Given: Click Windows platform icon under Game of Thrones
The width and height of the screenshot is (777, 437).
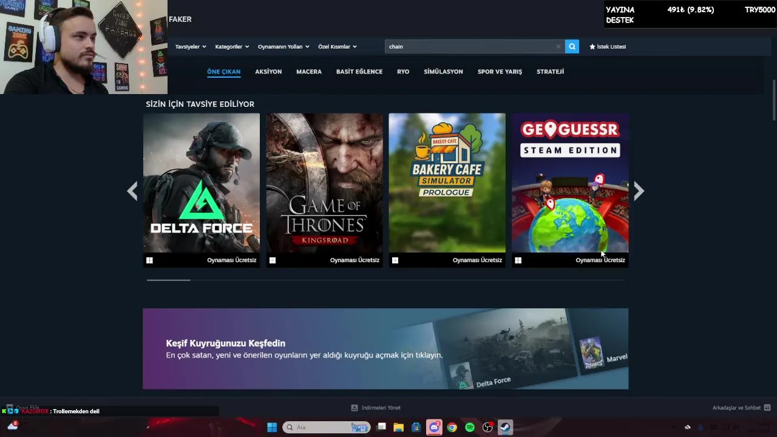Looking at the screenshot, I should coord(273,260).
